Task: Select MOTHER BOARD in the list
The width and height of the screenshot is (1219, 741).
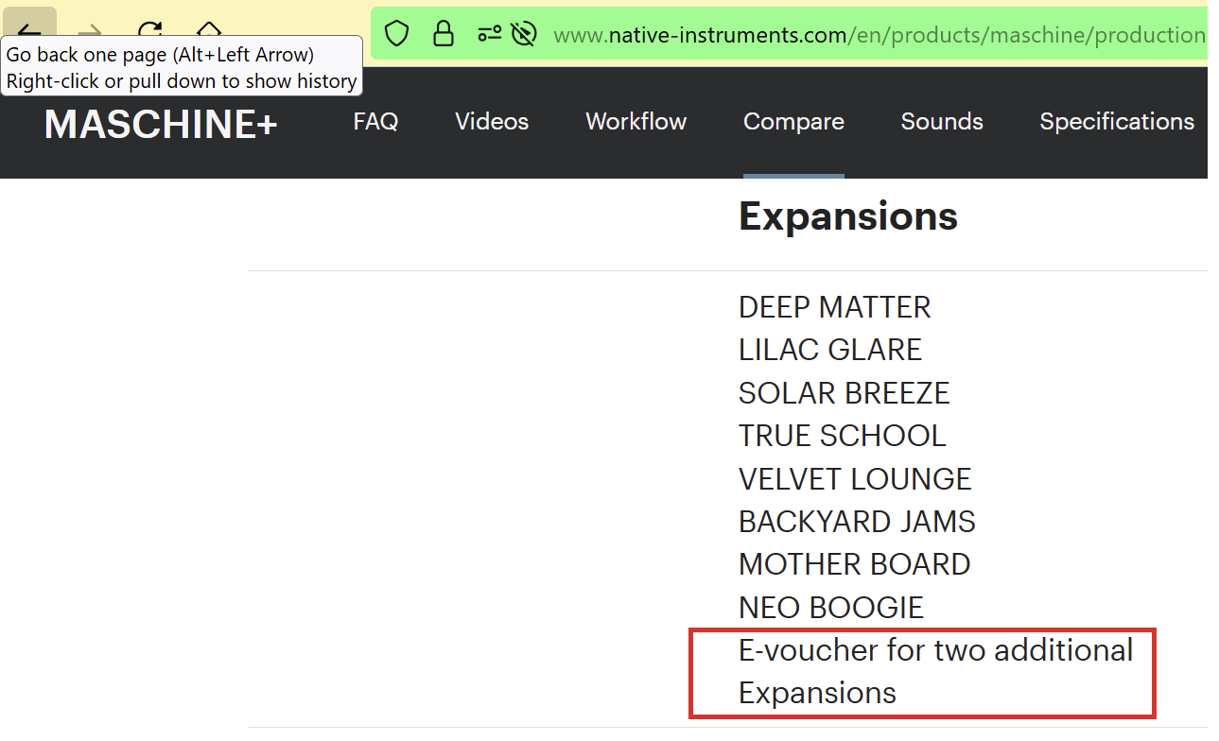Action: (854, 564)
